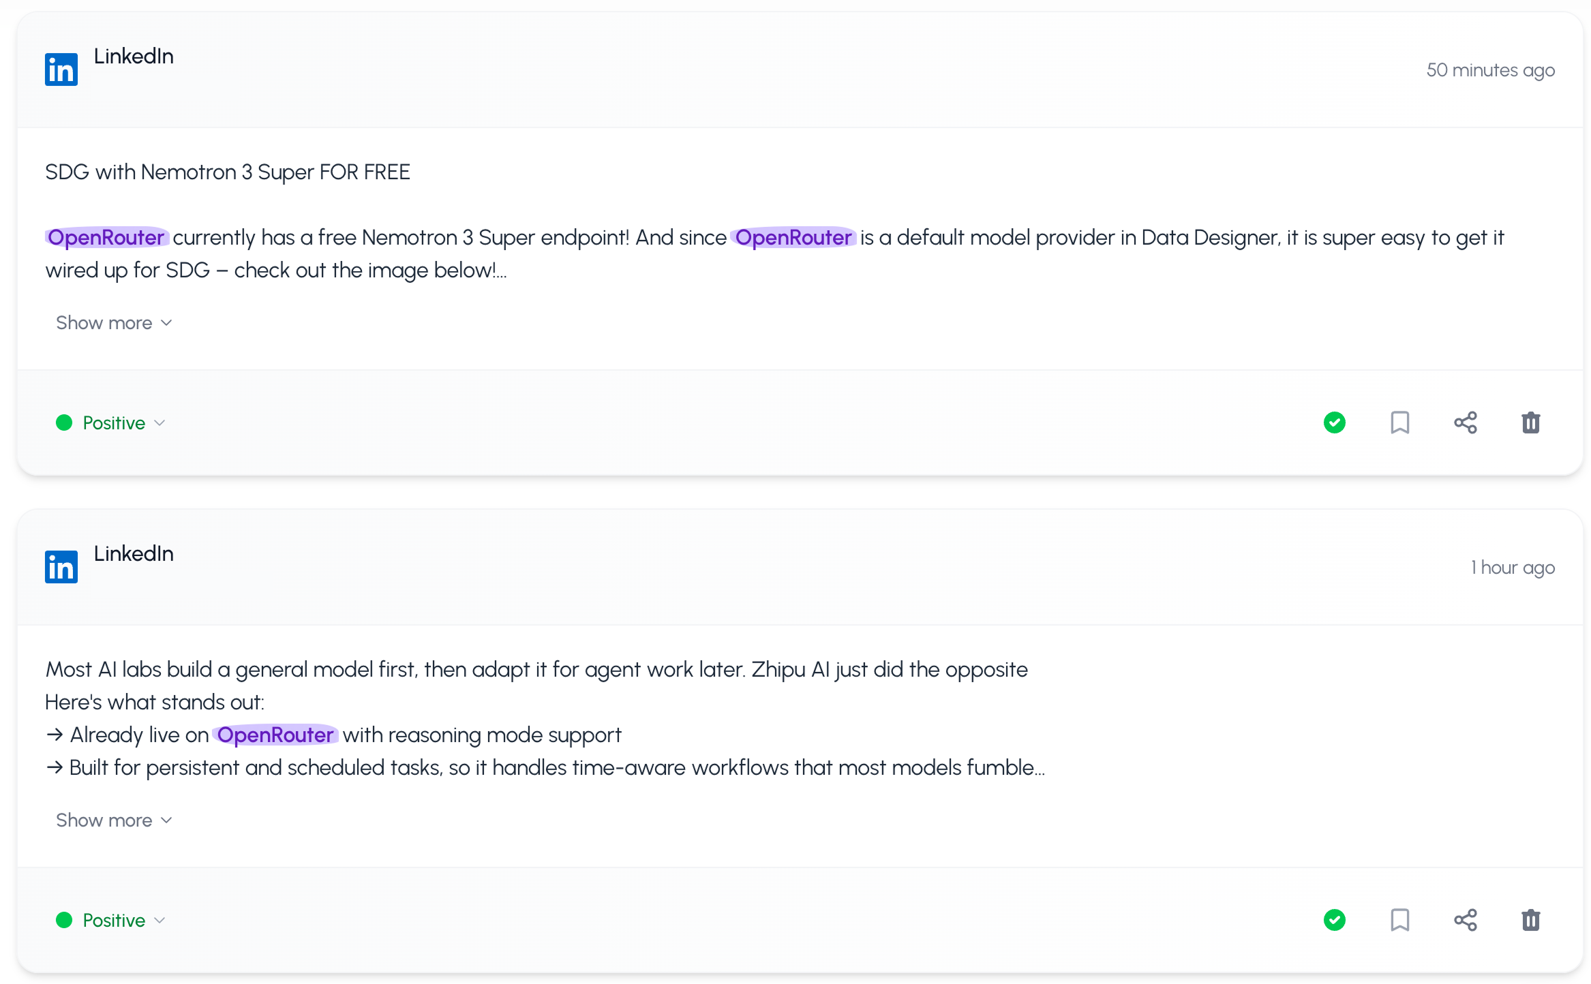Delete the Nemotron 3 Super mention
This screenshot has width=1591, height=984.
pos(1530,422)
